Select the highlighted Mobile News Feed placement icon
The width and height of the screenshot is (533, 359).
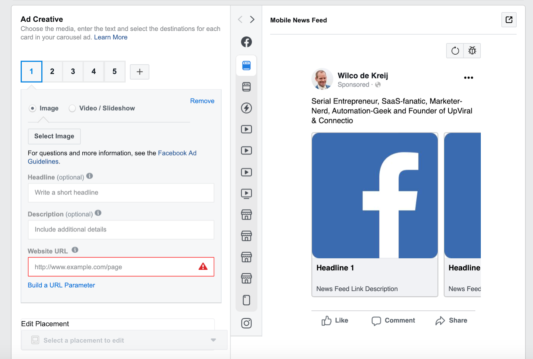[247, 66]
